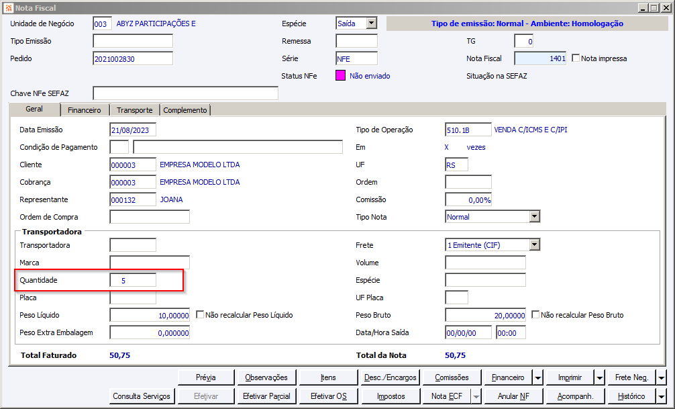675x409 pixels.
Task: Click the Cliente code field
Action: click(x=133, y=165)
